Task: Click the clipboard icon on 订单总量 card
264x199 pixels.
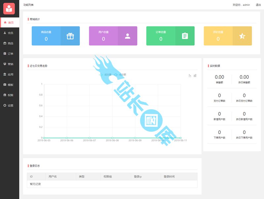Action: [185, 36]
